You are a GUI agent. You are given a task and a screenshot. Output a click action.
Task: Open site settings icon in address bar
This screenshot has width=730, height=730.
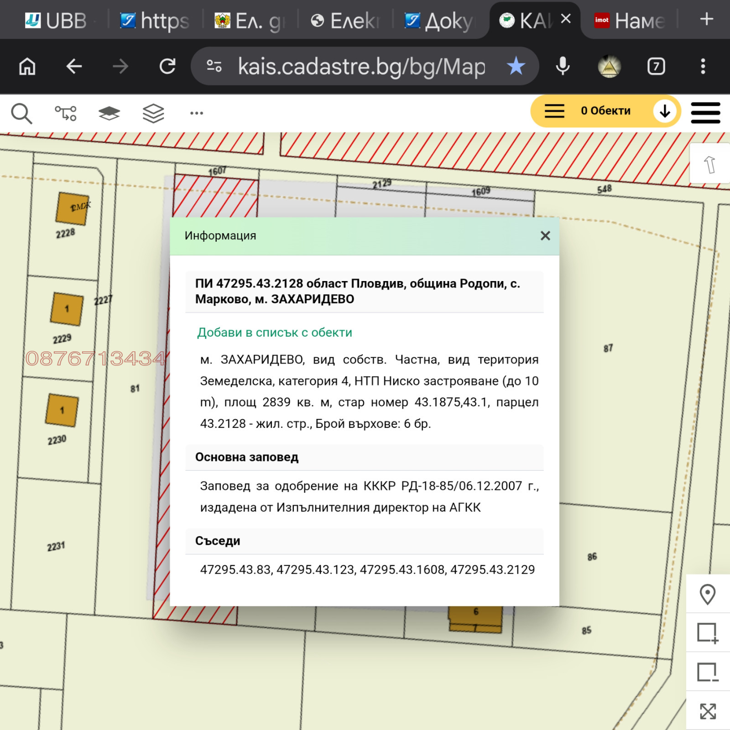coord(214,67)
